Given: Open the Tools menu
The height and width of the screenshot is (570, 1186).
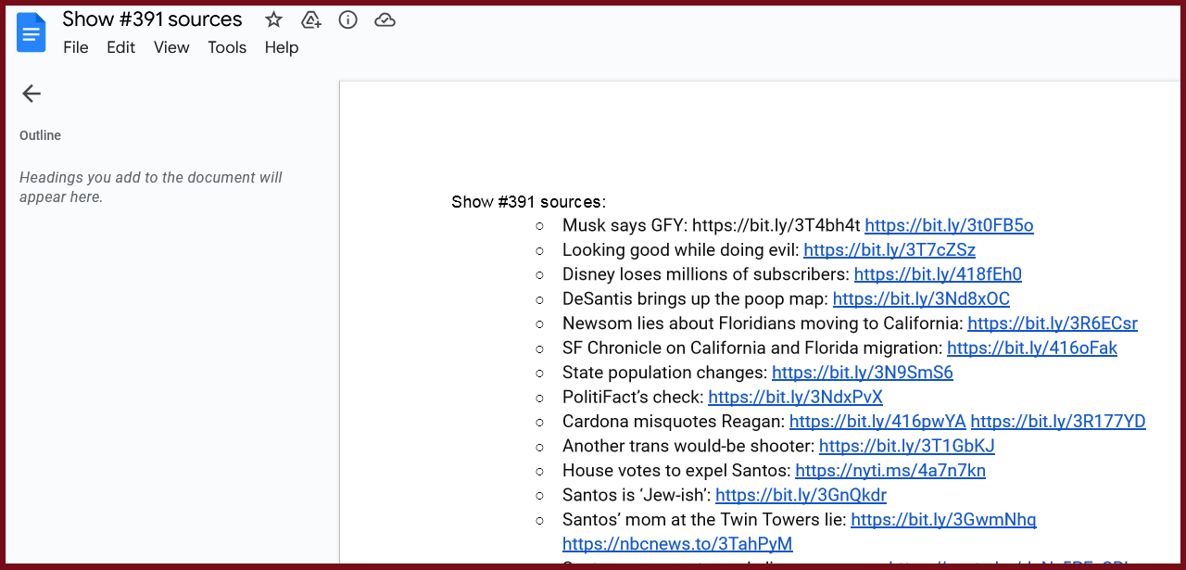Looking at the screenshot, I should point(227,47).
